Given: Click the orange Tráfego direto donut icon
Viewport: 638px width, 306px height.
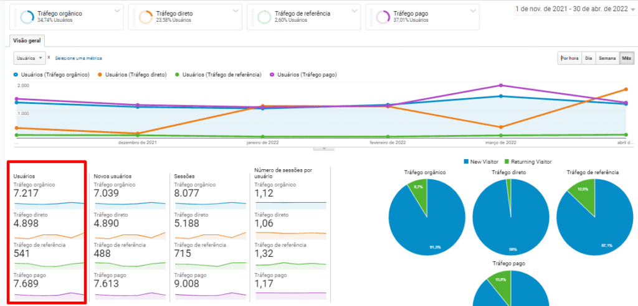Looking at the screenshot, I should click(x=146, y=17).
